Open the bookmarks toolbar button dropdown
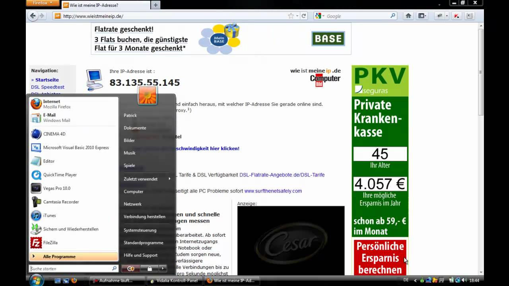Screen dimensions: 509x286 tap(422, 16)
